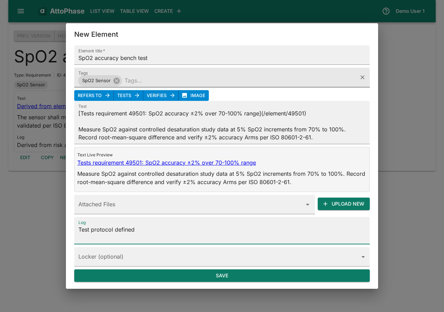
Task: Open the Tests requirement 49501 preview link
Action: [x=166, y=163]
